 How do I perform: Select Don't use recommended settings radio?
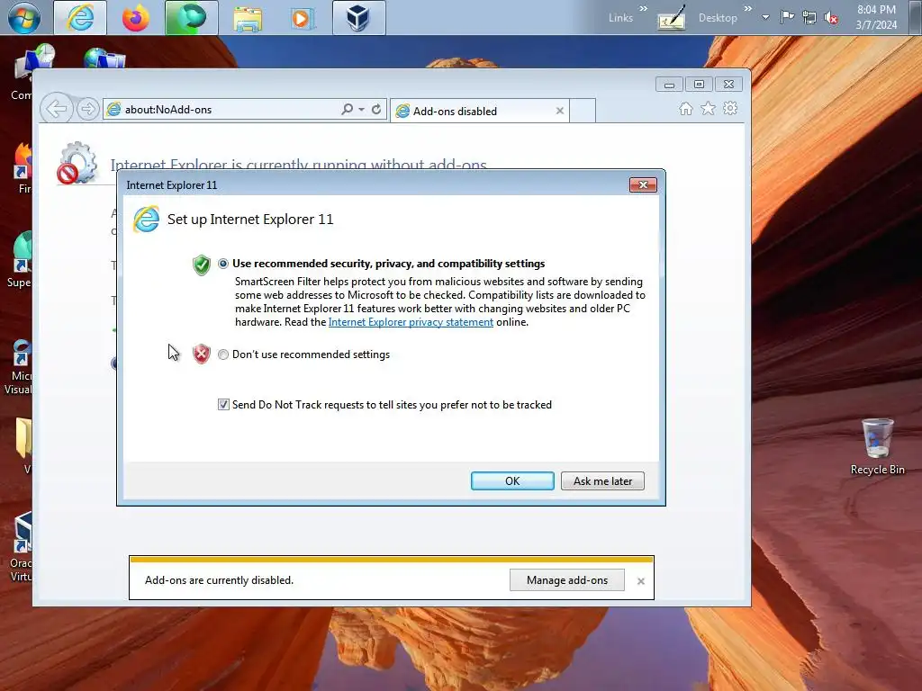pos(223,354)
